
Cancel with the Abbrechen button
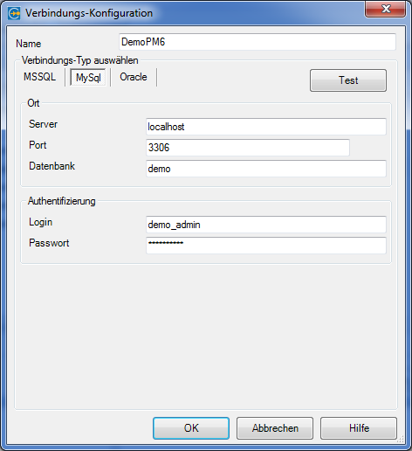pos(275,428)
